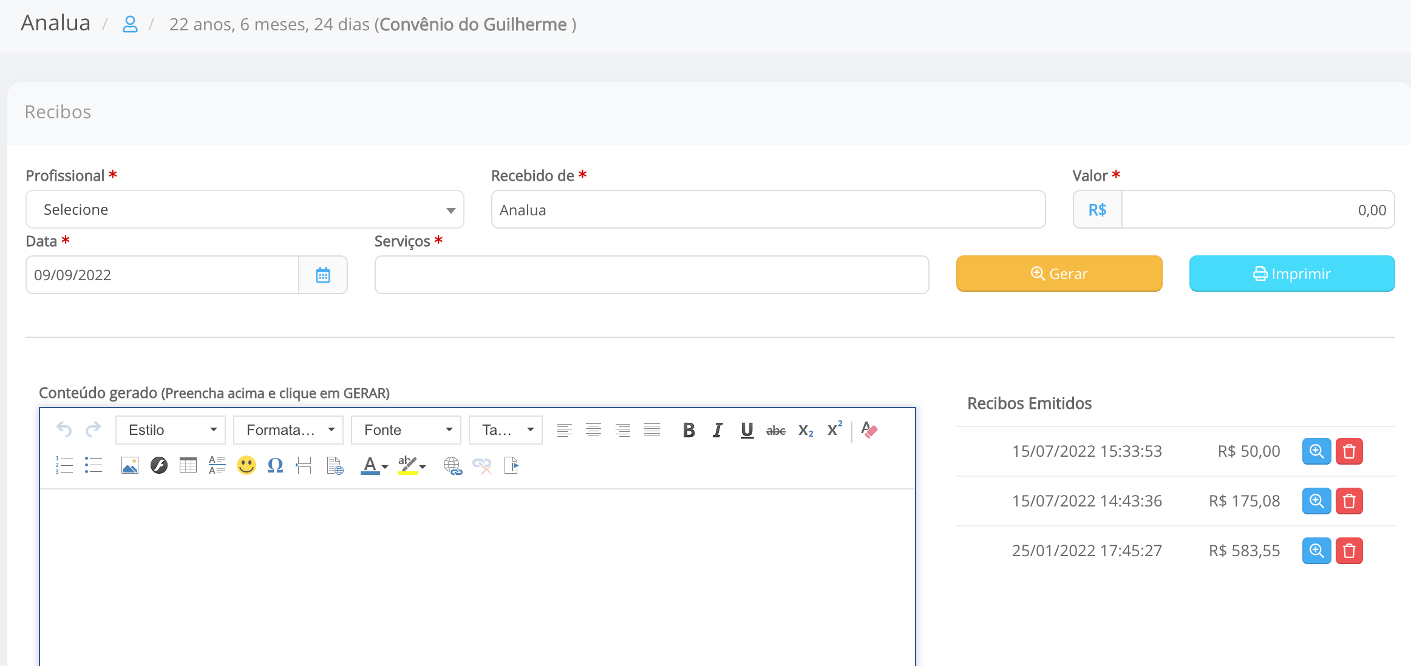This screenshot has width=1411, height=666.
Task: Expand the Estilo dropdown
Action: click(171, 430)
